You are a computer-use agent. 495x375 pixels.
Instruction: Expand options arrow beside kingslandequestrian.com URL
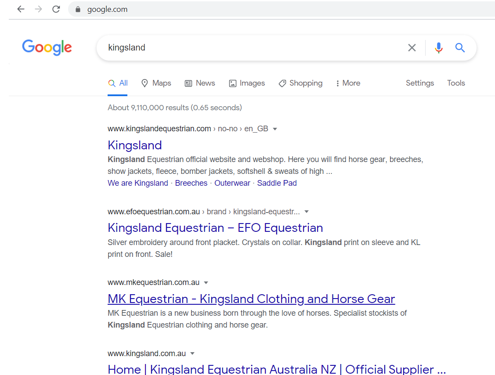[275, 129]
